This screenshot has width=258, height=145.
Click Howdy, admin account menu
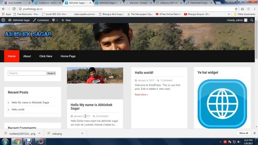pos(237,20)
